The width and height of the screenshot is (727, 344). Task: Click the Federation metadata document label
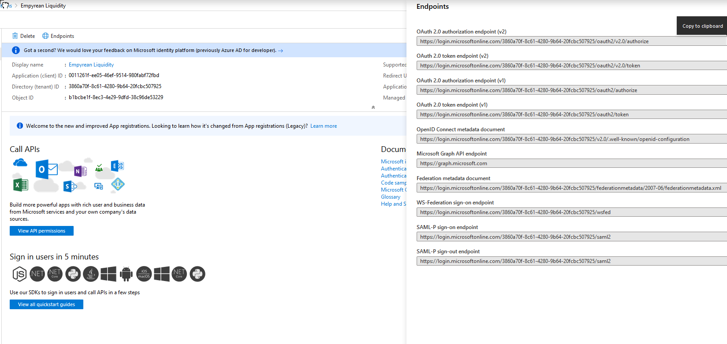tap(453, 178)
